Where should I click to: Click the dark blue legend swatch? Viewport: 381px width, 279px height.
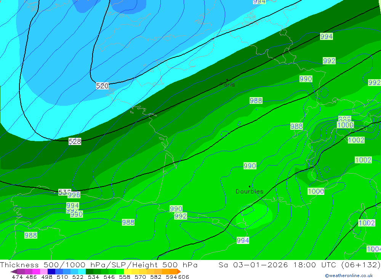point(51,271)
